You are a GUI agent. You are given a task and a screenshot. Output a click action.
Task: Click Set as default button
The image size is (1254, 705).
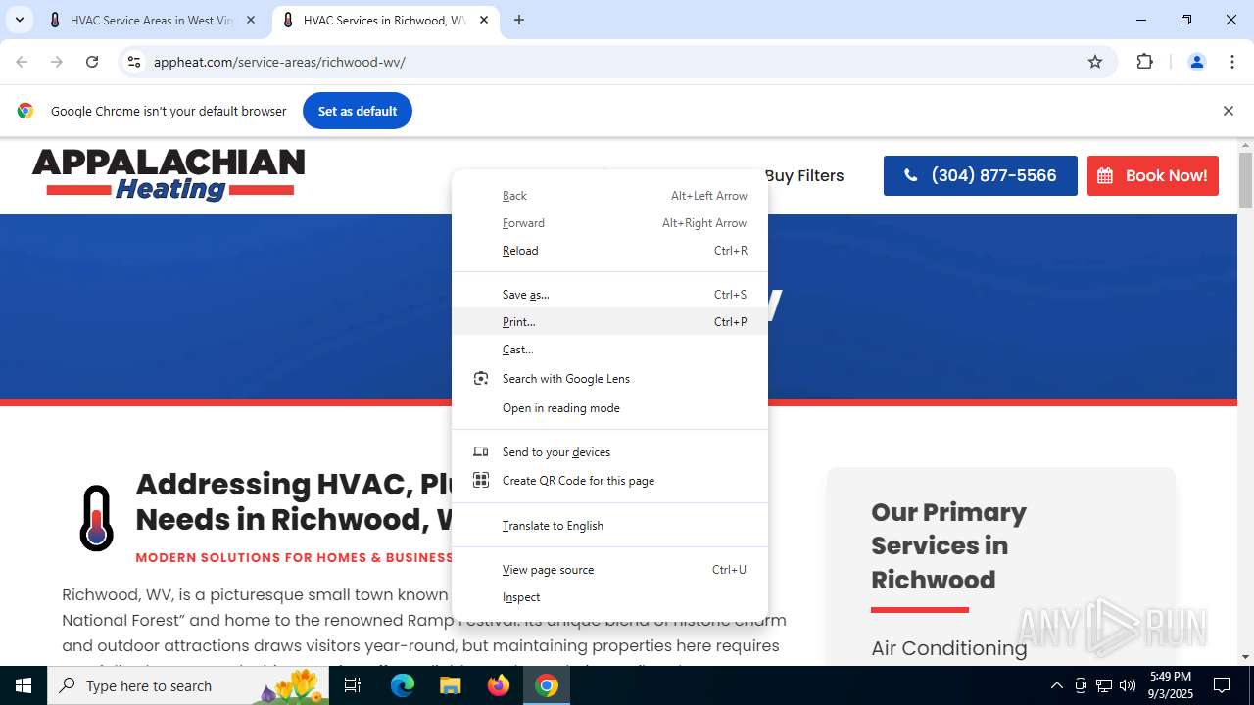(x=358, y=111)
